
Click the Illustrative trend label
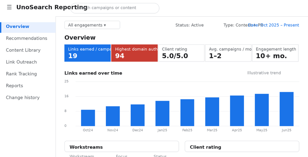coord(264,73)
